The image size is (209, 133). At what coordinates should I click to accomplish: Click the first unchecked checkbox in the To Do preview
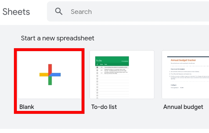(97, 70)
